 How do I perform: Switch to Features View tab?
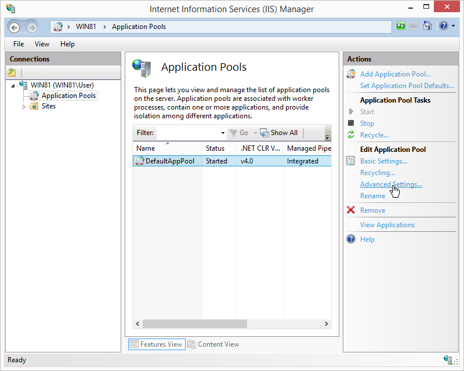click(x=157, y=344)
